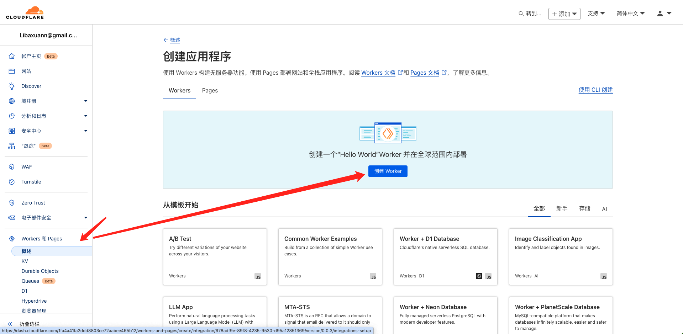Select the Worker + D1 Database template
Screen dimensions: 683x334
[x=445, y=256]
